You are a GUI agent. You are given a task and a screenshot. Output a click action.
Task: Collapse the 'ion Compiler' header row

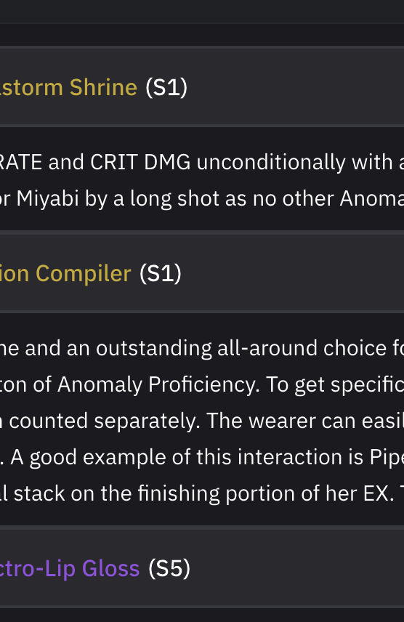coord(202,272)
